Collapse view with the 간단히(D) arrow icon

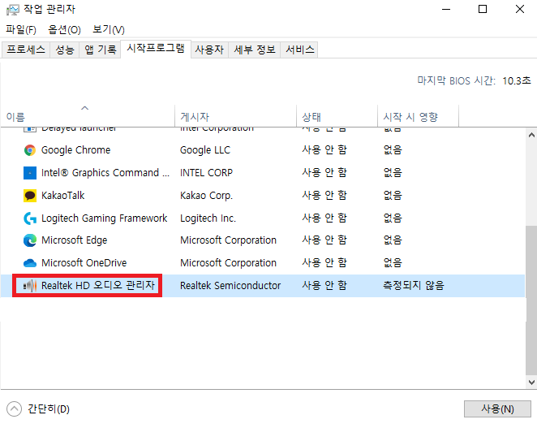[14, 409]
